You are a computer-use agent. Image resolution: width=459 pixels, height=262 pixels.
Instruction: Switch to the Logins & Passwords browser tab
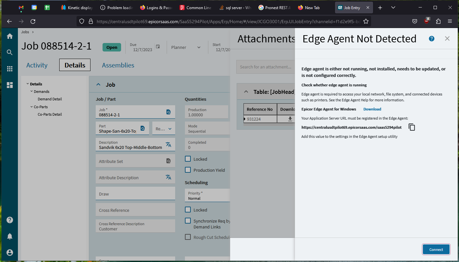[156, 7]
